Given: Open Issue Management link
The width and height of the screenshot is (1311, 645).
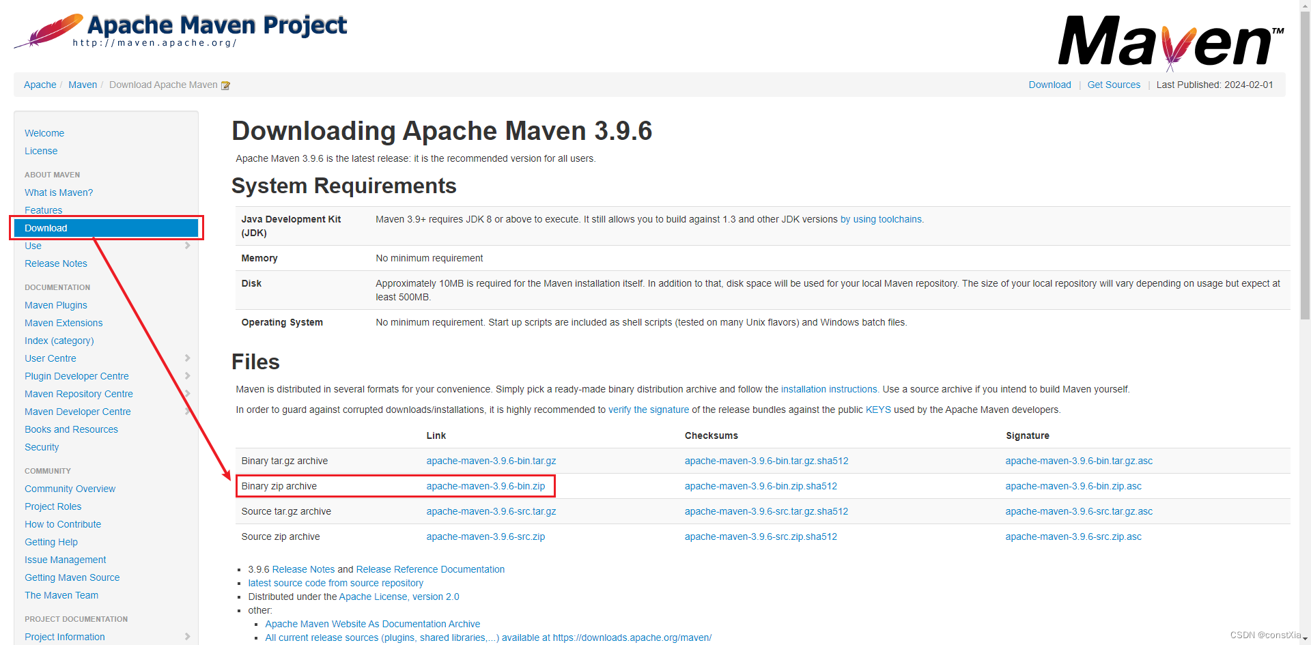Looking at the screenshot, I should [66, 560].
